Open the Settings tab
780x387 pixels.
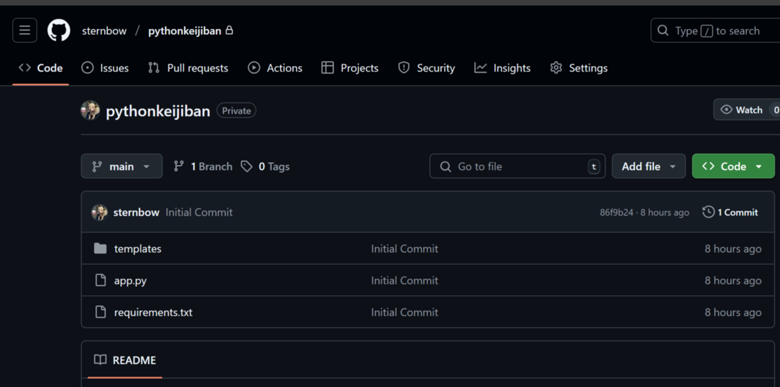point(579,68)
